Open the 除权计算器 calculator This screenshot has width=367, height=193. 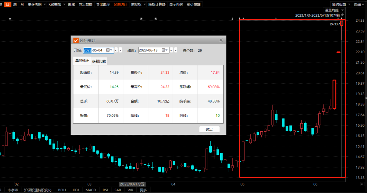[x=157, y=4]
